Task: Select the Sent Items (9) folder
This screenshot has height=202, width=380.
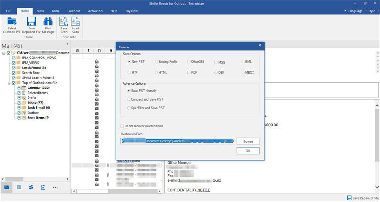Action: pyautogui.click(x=39, y=118)
